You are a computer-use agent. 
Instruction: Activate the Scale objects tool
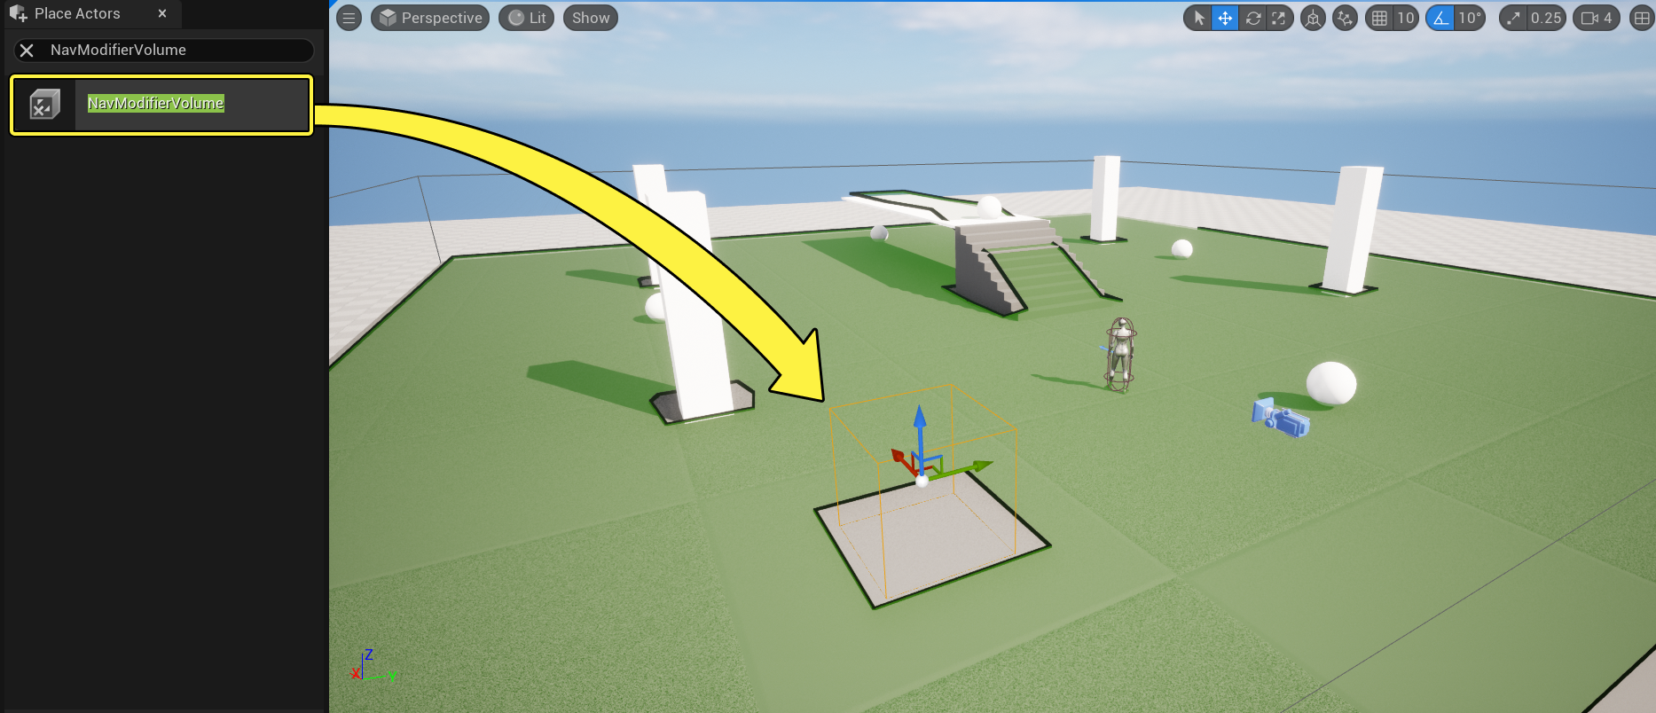pos(1278,18)
